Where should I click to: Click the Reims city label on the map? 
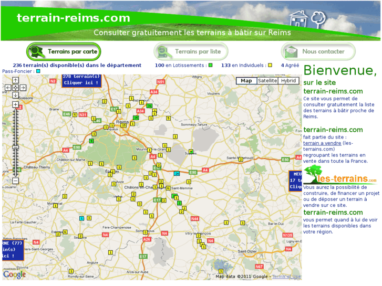(x=122, y=122)
